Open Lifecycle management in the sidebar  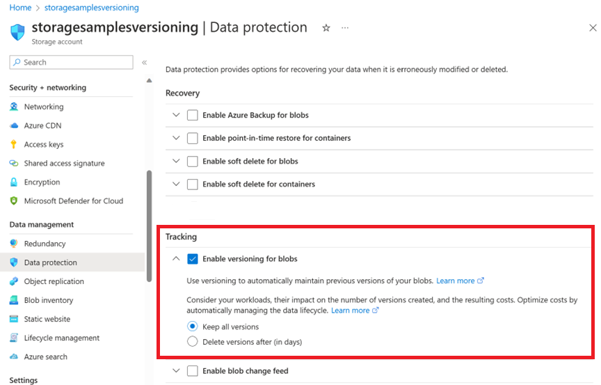[61, 338]
